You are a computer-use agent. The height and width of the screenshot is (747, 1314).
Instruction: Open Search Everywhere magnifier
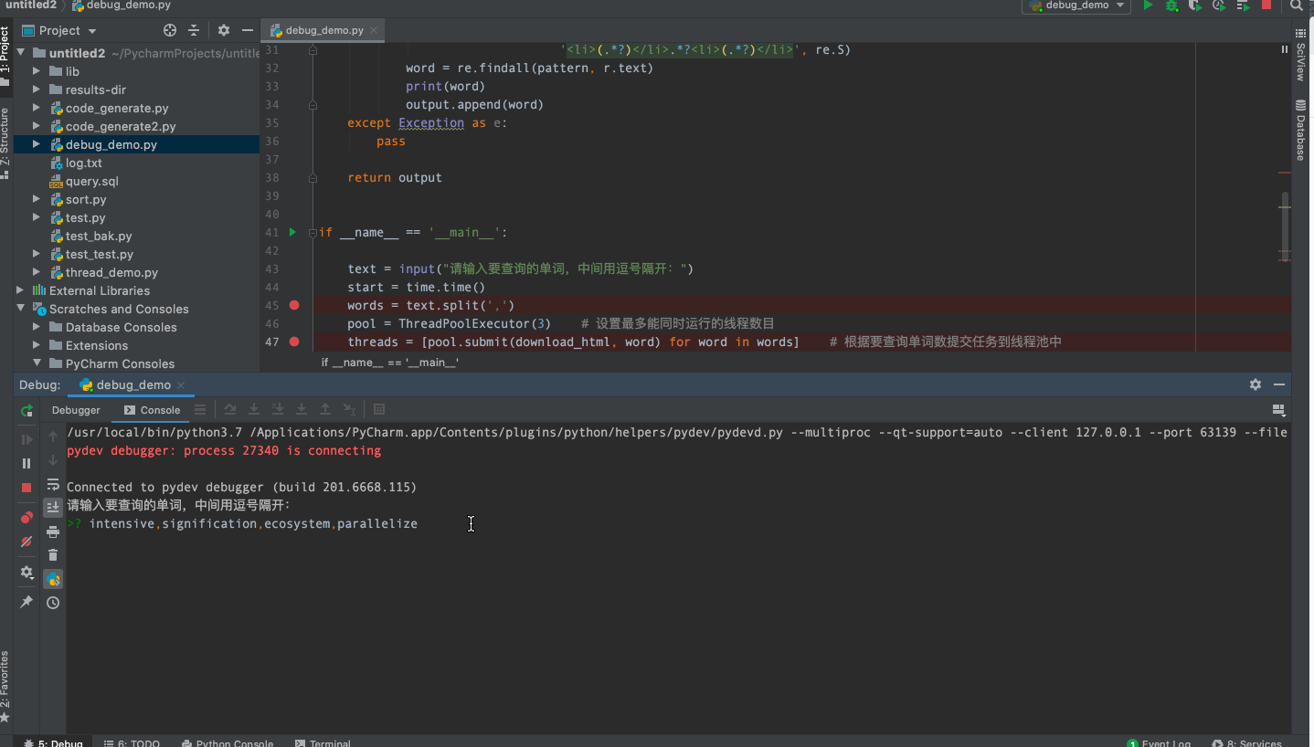1298,5
